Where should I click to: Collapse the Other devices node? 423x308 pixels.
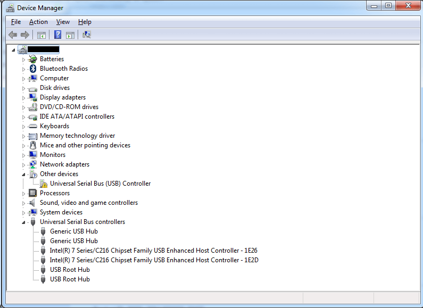(x=23, y=174)
